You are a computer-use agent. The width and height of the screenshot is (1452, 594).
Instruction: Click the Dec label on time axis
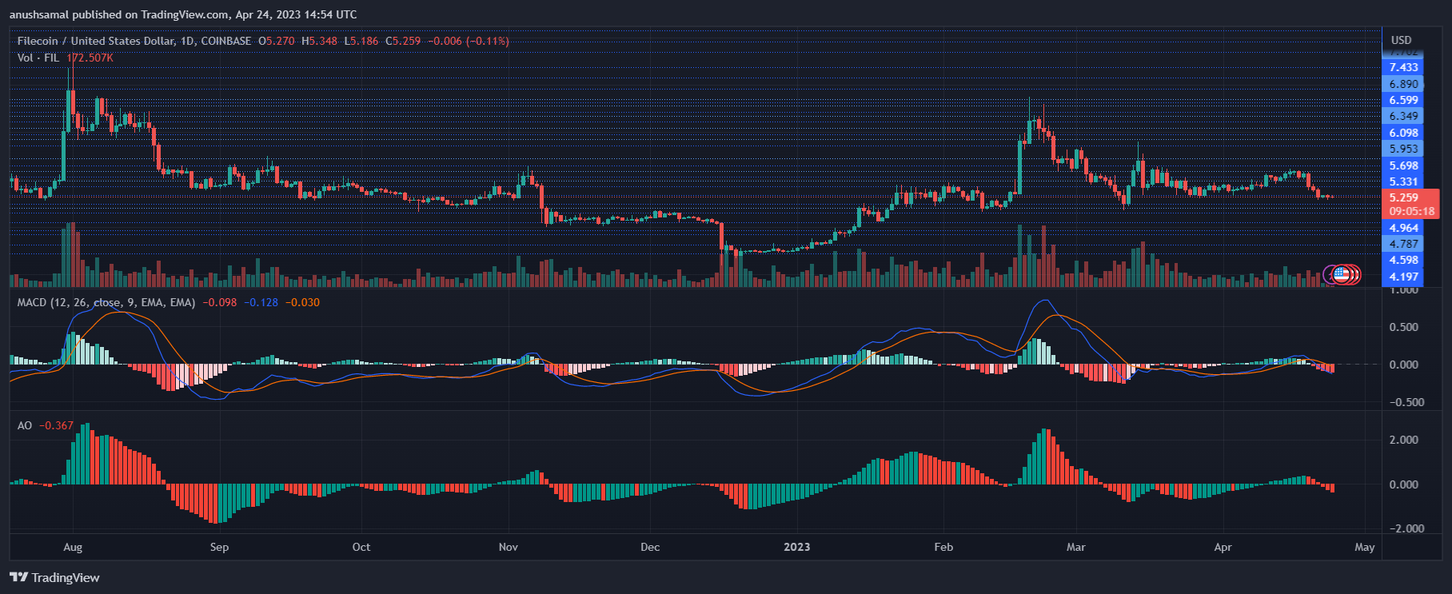click(x=650, y=547)
